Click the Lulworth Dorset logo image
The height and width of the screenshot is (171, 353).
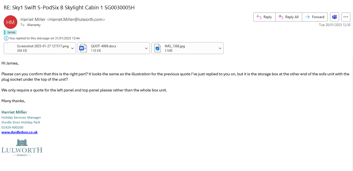point(22,148)
